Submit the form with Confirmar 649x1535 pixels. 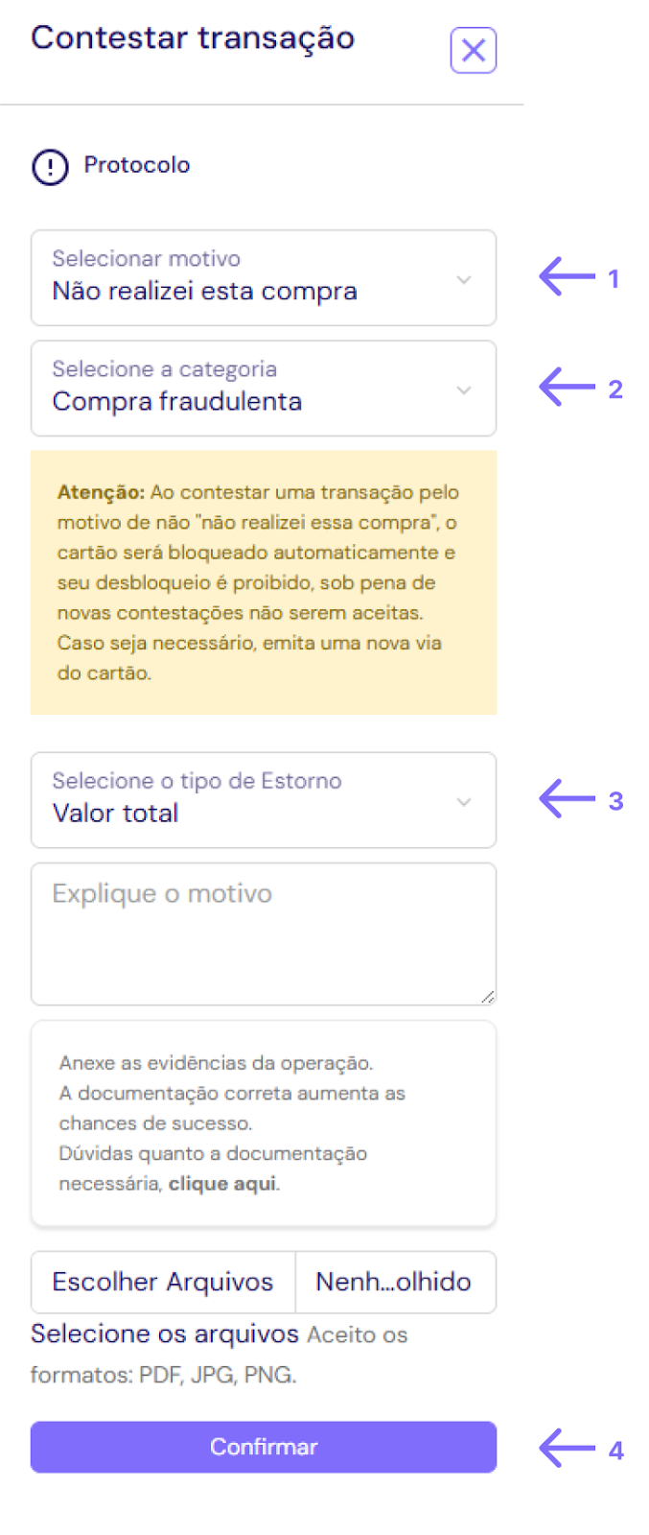coord(263,1447)
